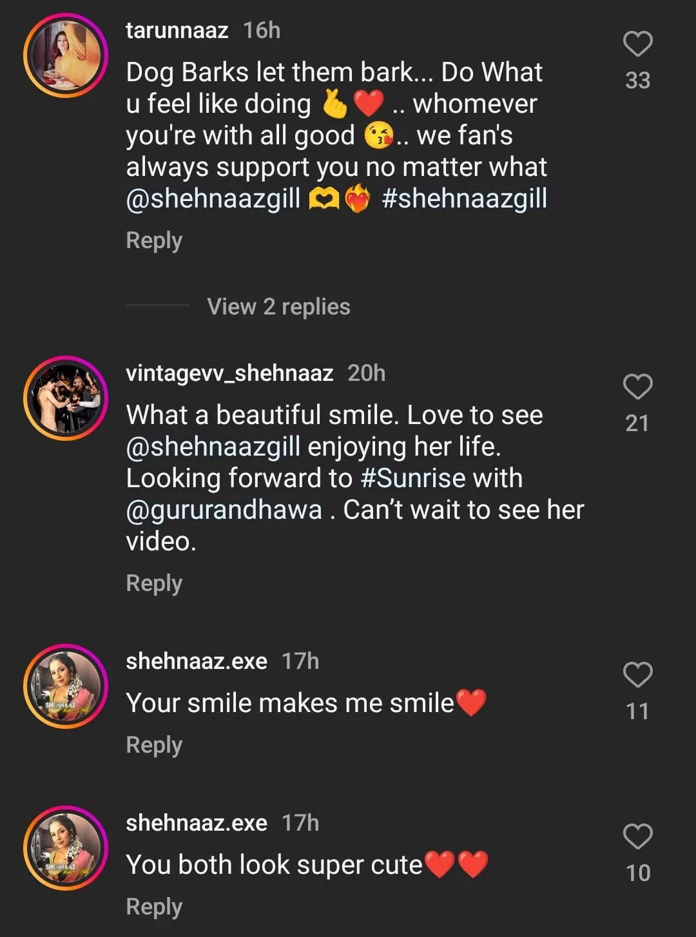Like tarunnaaz's comment with the heart

[x=637, y=44]
